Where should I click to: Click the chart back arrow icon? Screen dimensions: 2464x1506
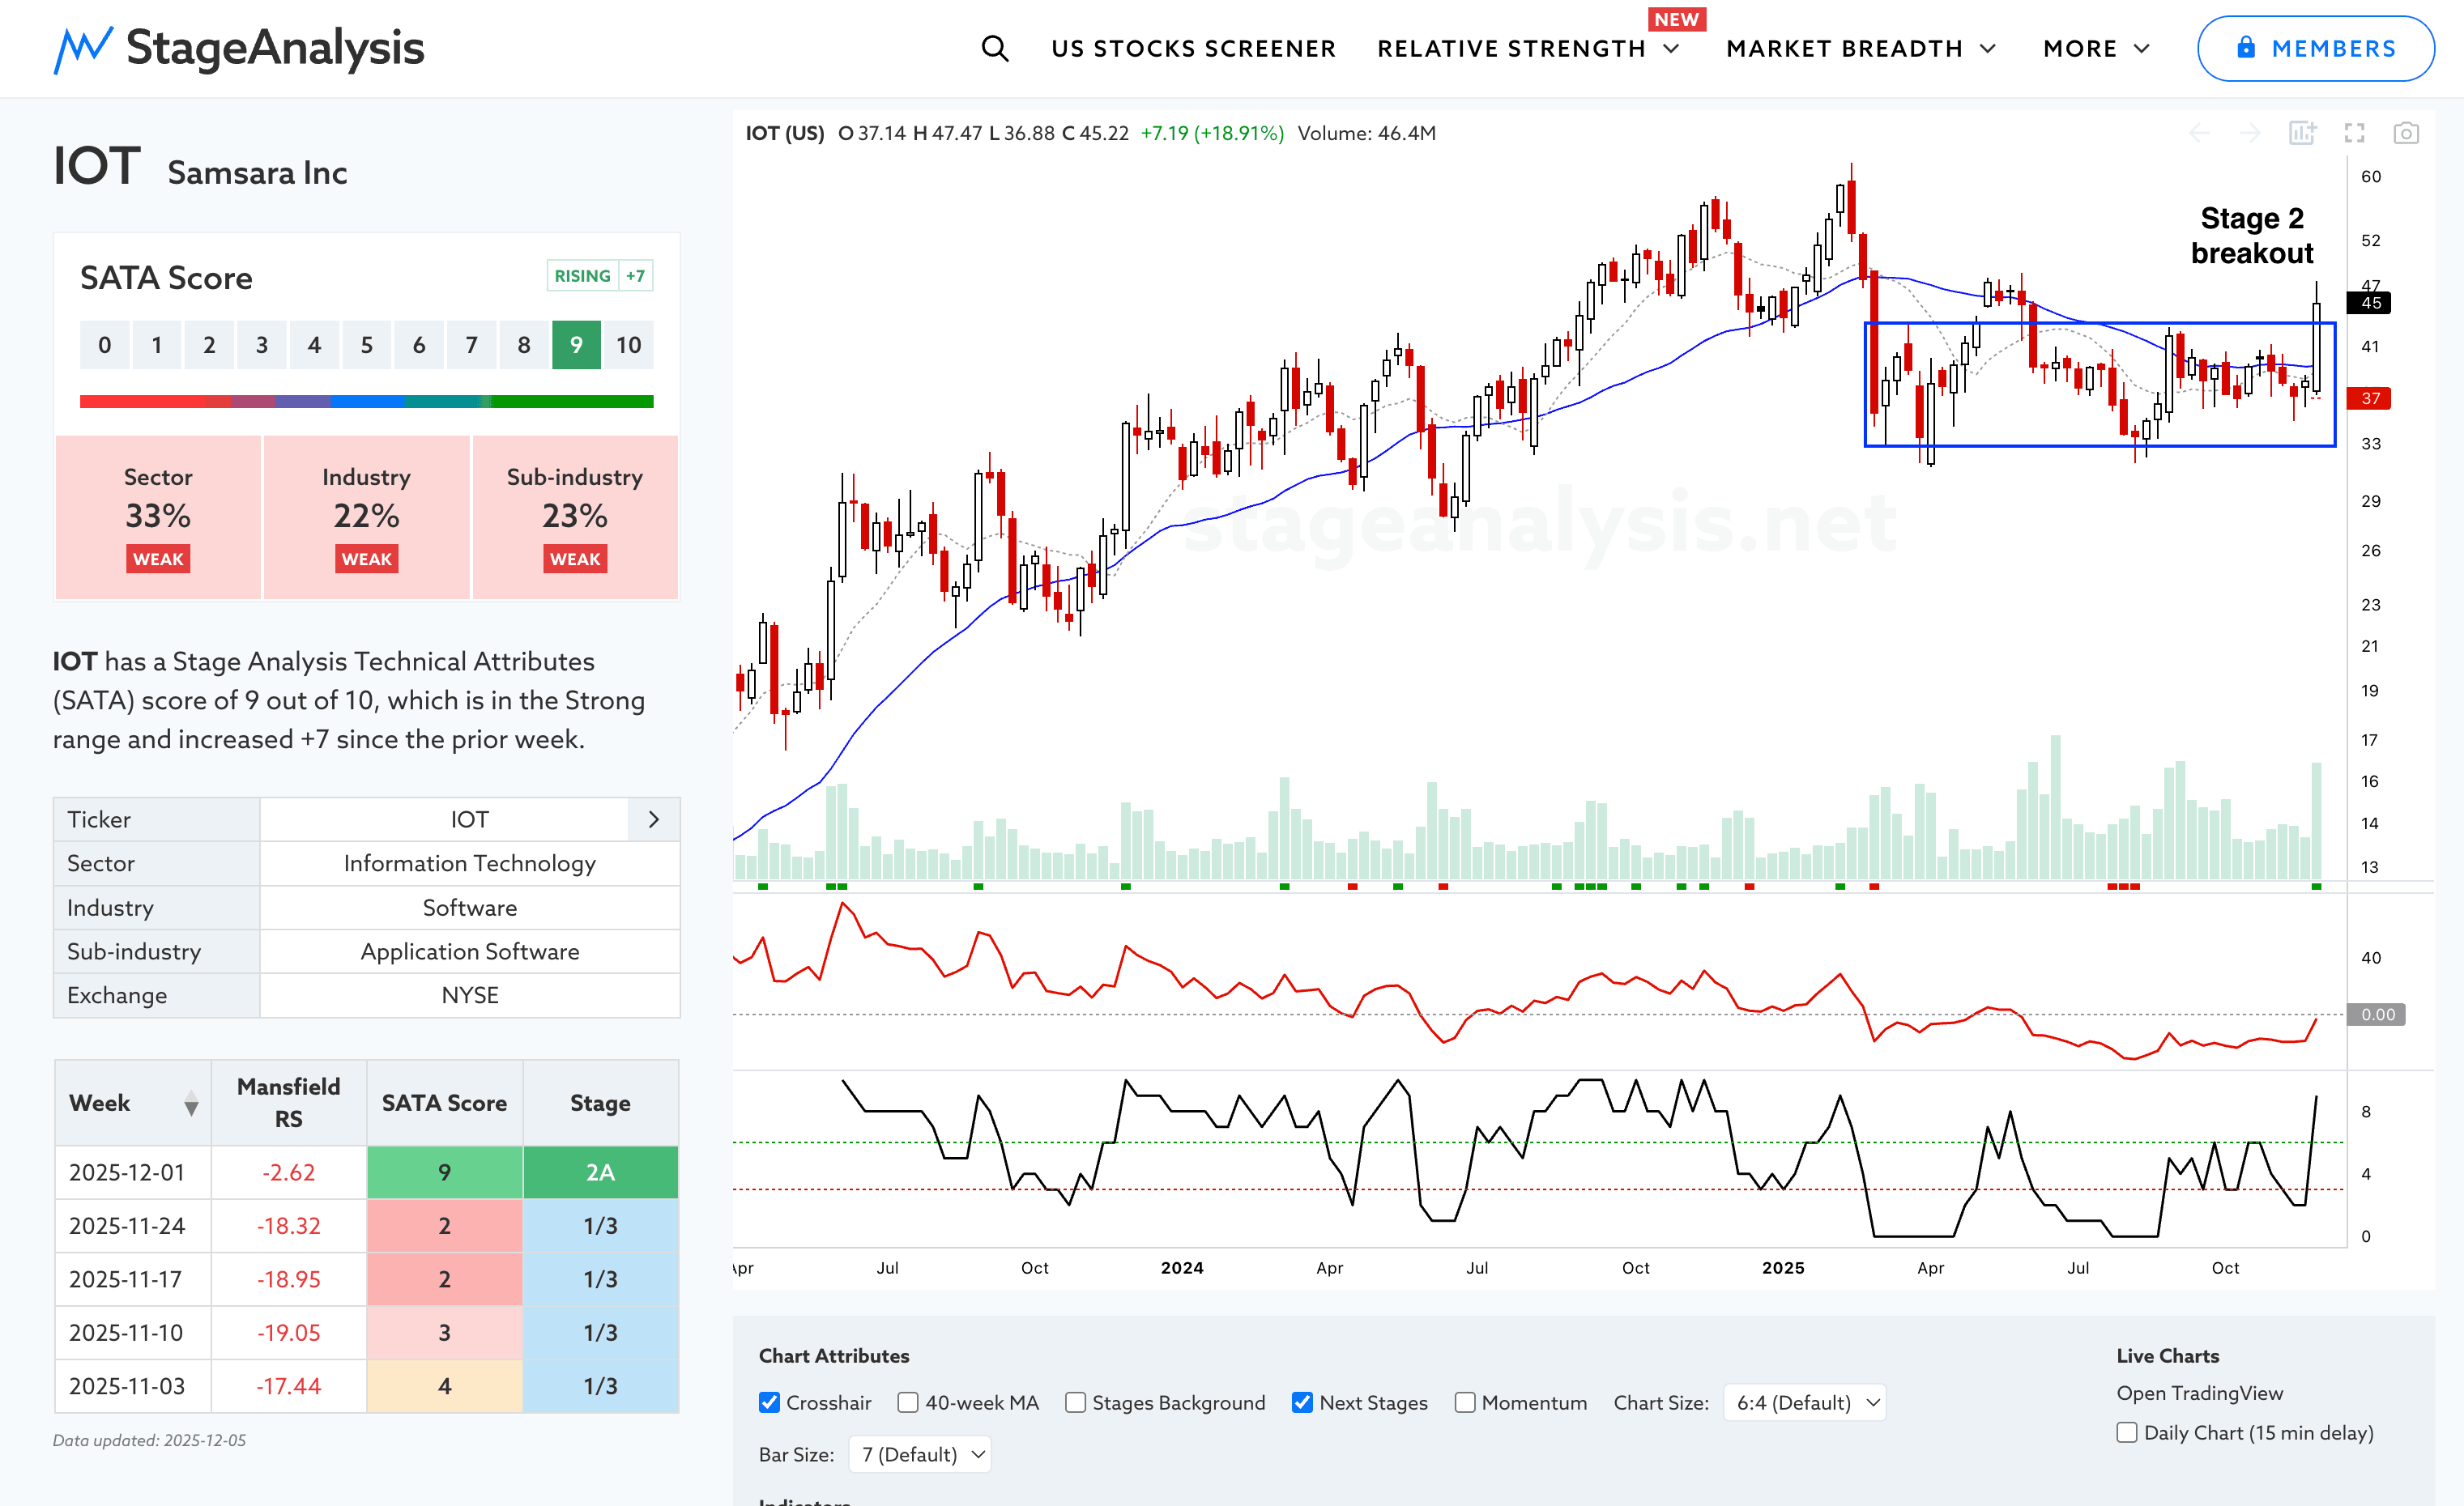tap(2199, 133)
